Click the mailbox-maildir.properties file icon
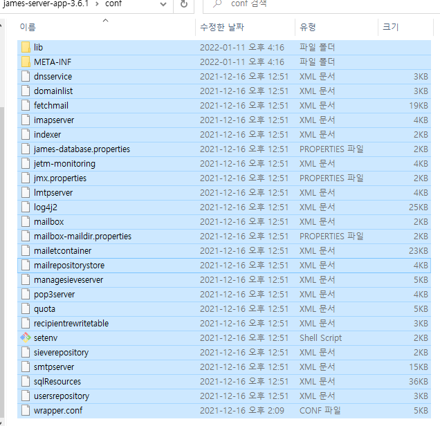 pyautogui.click(x=26, y=237)
